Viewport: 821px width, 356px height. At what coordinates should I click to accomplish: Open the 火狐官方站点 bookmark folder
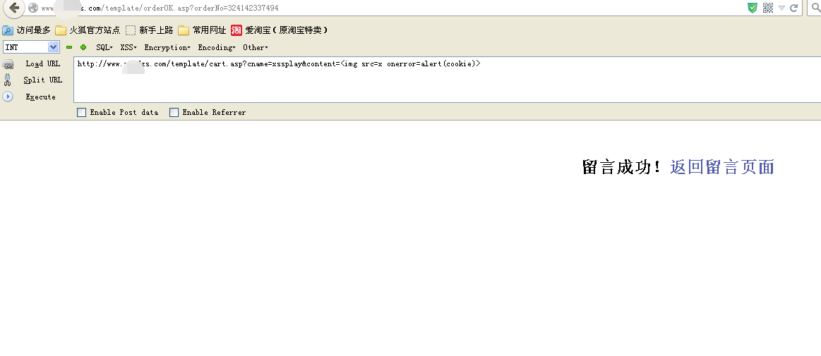coord(88,30)
